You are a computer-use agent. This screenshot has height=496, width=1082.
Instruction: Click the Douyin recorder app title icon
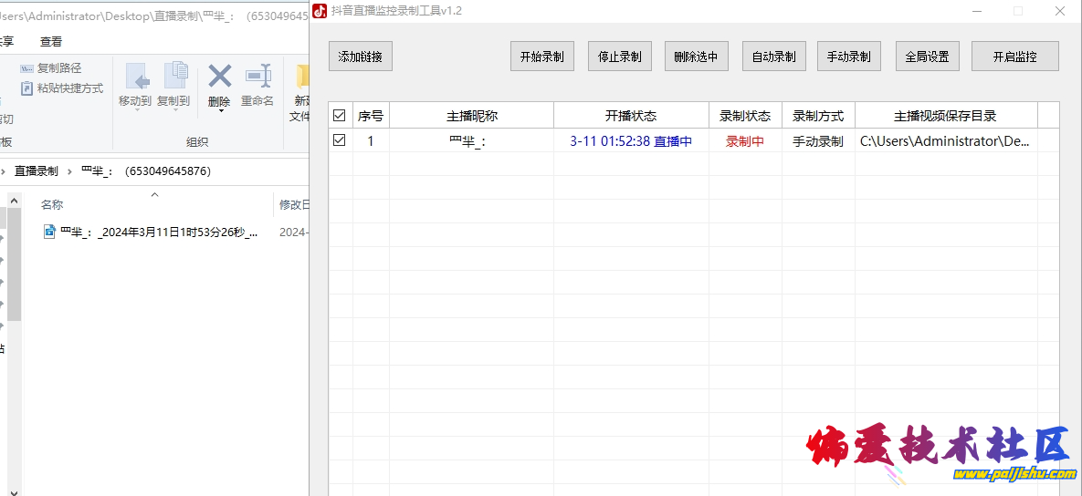pyautogui.click(x=320, y=11)
